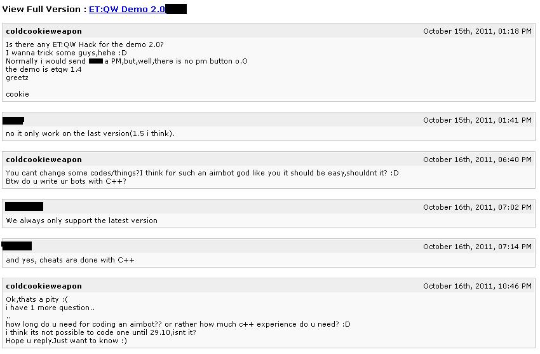Click the October 16th 07:14 PM timestamp
This screenshot has width=540, height=354.
click(x=477, y=247)
